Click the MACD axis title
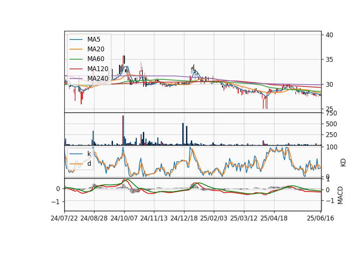The width and height of the screenshot is (357, 257). [x=340, y=195]
